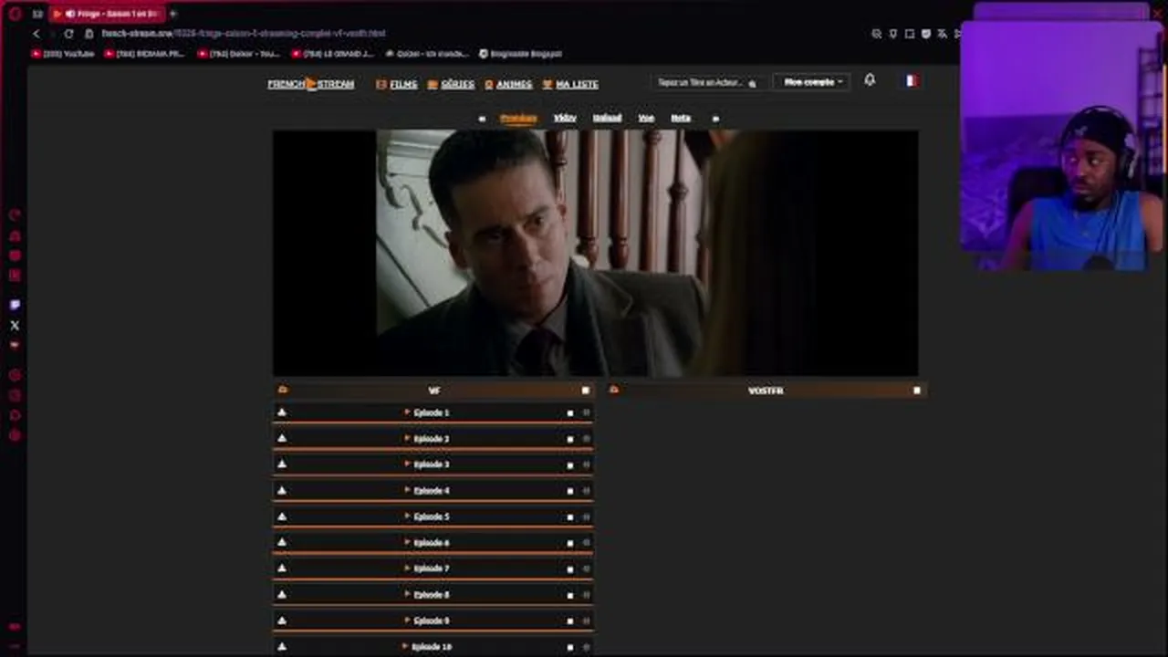The width and height of the screenshot is (1168, 657).
Task: Play Episode 9
Action: point(427,620)
